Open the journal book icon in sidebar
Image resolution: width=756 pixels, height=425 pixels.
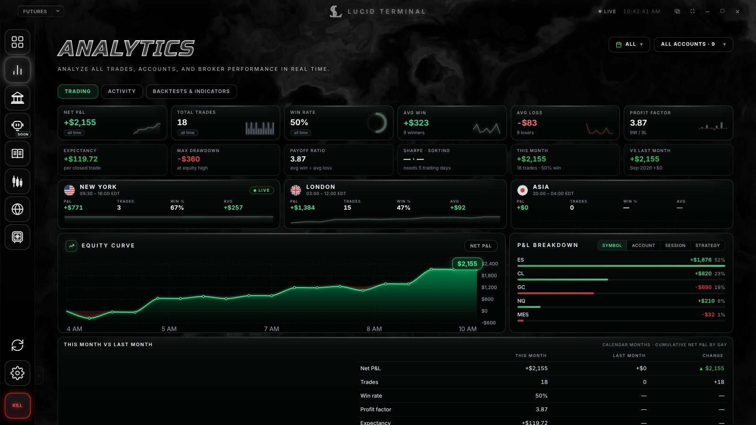coord(17,153)
